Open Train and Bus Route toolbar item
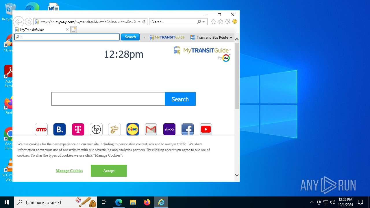 209,37
